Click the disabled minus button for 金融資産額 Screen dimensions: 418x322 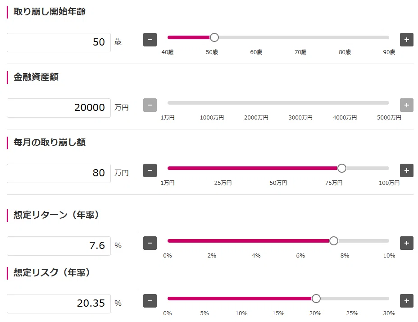coord(150,105)
